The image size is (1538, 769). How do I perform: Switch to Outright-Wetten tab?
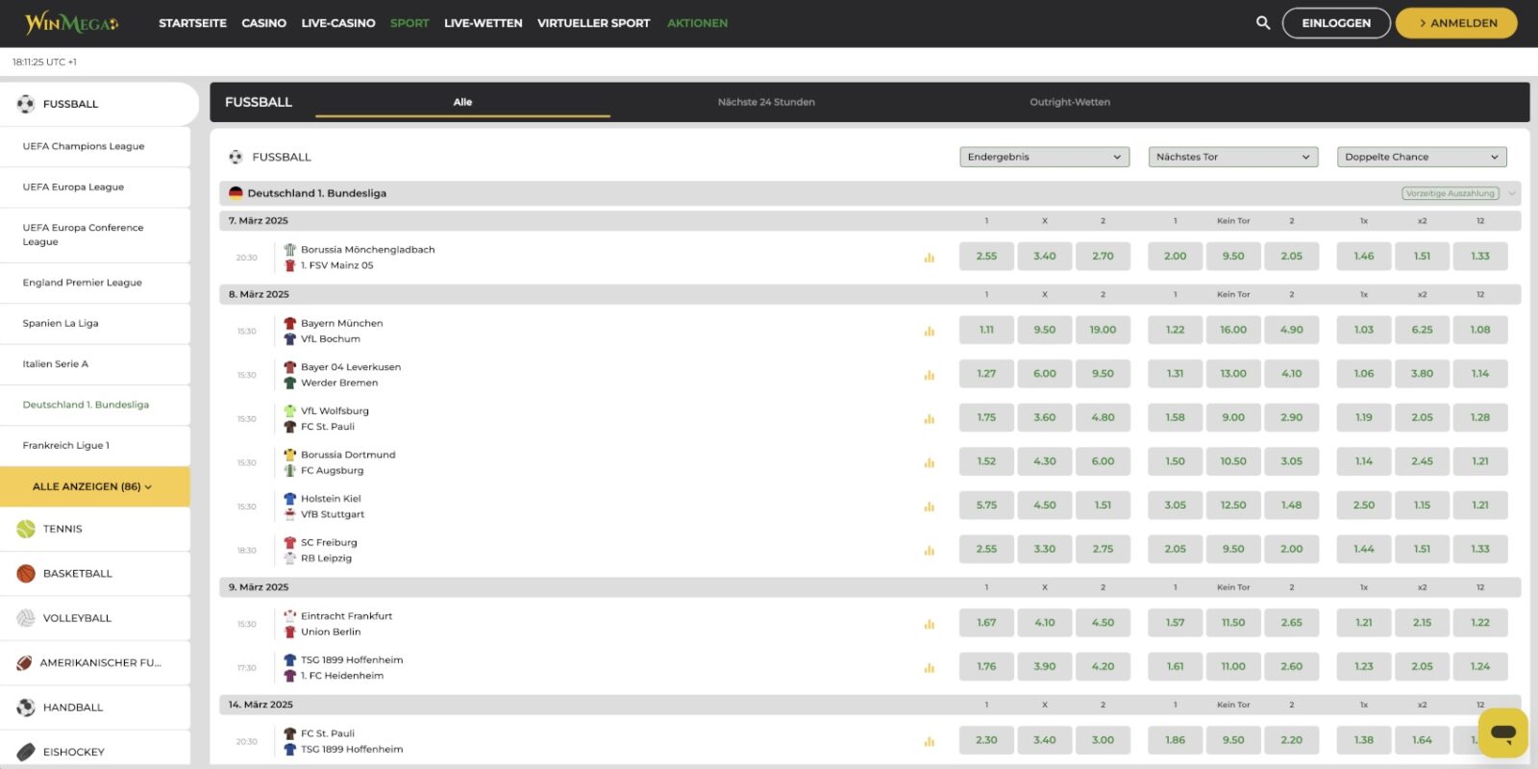1070,102
